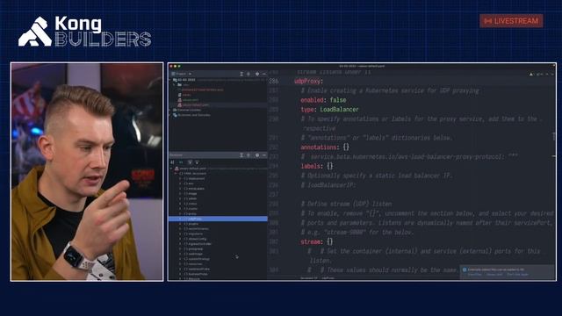Open the Project view dropdown
Viewport: 562px width, 316px height.
(x=182, y=74)
